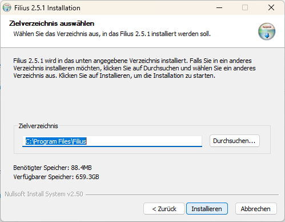
Task: Cancel setup via the Abbrechen button
Action: pyautogui.click(x=256, y=209)
